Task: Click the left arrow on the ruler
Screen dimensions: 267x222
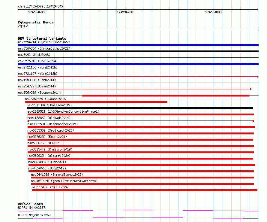Action: click(19, 10)
